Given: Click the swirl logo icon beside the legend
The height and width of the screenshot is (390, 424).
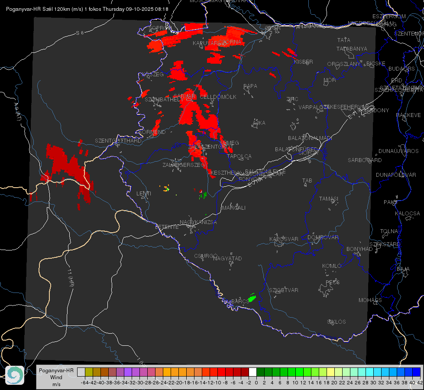Looking at the screenshot, I should pyautogui.click(x=15, y=375).
